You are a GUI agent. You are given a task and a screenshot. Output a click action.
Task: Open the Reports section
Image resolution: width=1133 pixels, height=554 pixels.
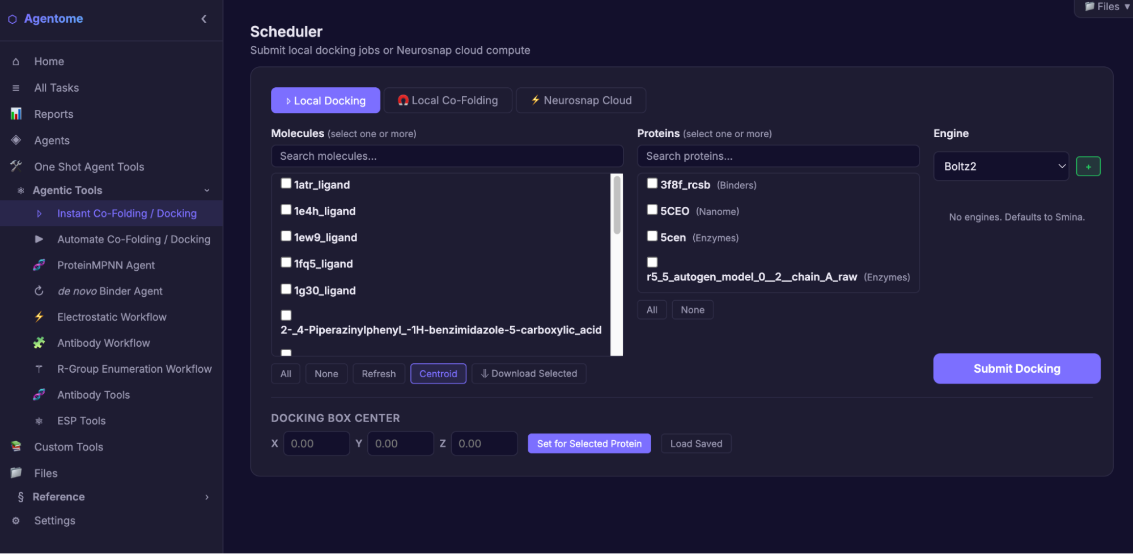click(x=54, y=114)
